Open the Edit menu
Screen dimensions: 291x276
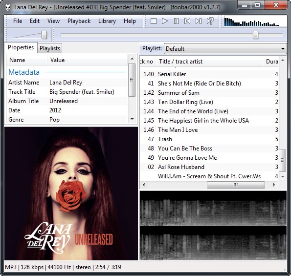point(35,21)
